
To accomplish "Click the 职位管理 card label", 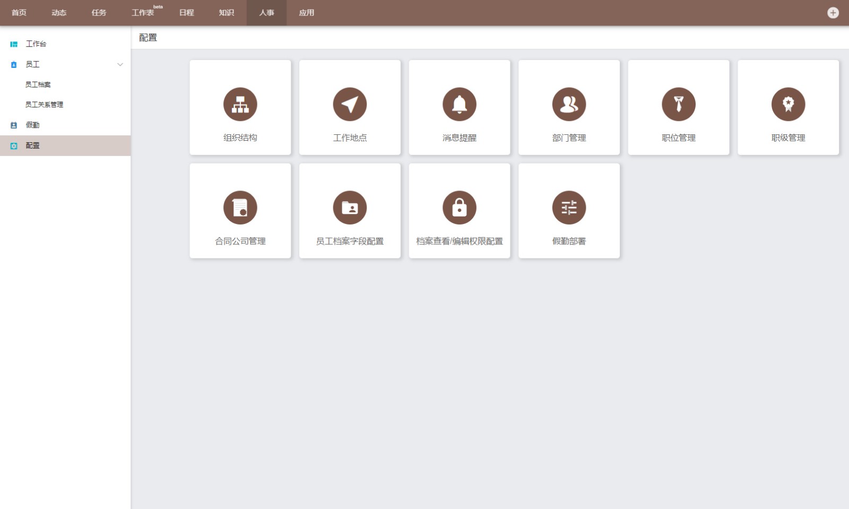I will tap(679, 138).
